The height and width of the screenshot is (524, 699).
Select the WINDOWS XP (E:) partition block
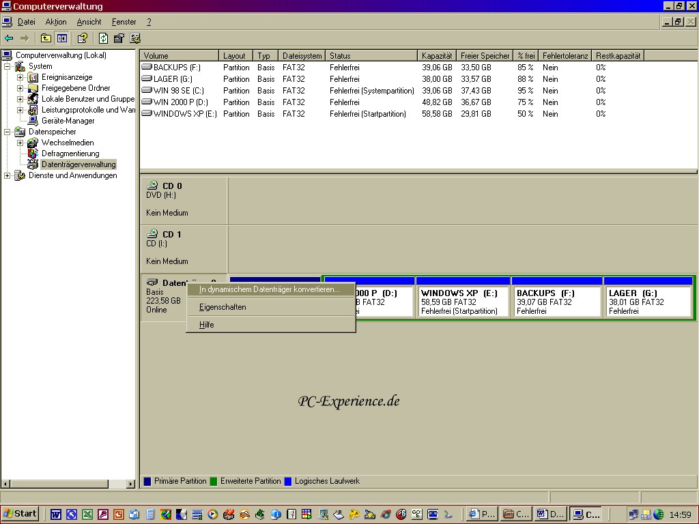click(x=463, y=297)
